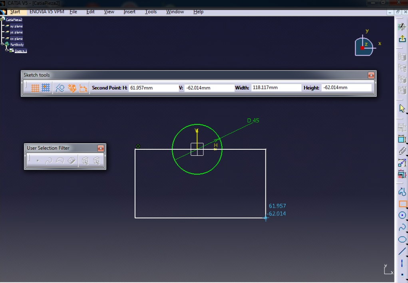Open the Help menu
Image resolution: width=408 pixels, height=283 pixels.
[x=199, y=12]
